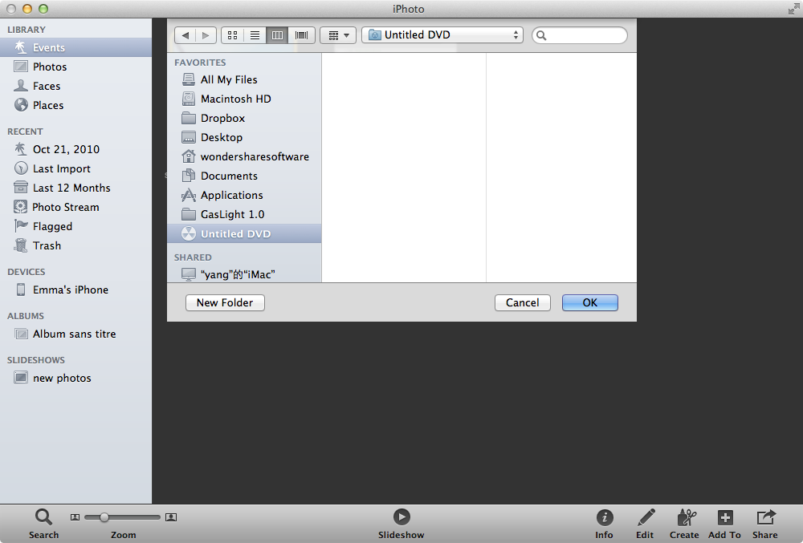Image resolution: width=803 pixels, height=543 pixels.
Task: Select Documents in Favorites
Action: 244,176
